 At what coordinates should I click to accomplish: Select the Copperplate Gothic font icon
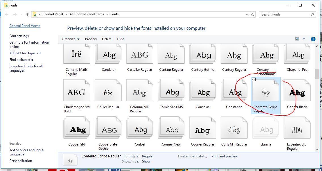pos(108,128)
